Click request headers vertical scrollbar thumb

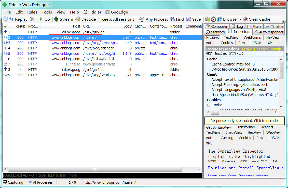click(x=281, y=70)
